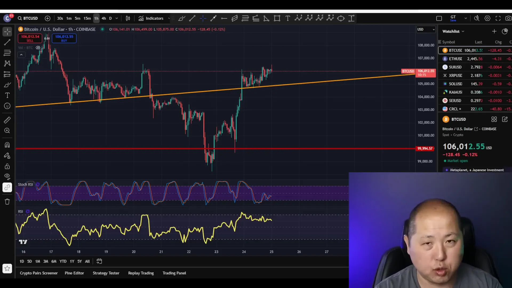The height and width of the screenshot is (288, 512).
Task: Select the trend line tool in top toolbar
Action: tap(192, 18)
